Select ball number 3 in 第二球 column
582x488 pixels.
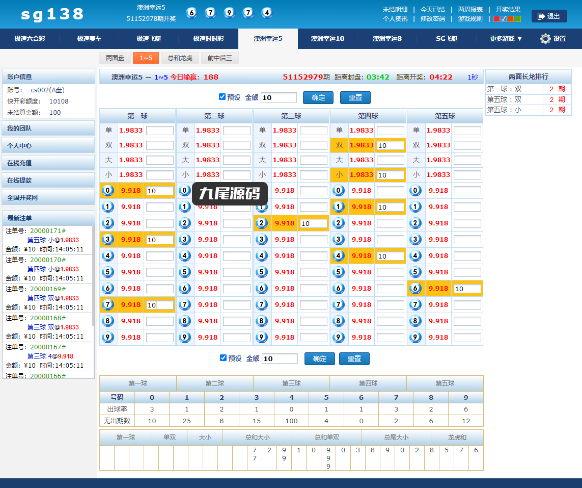(184, 239)
